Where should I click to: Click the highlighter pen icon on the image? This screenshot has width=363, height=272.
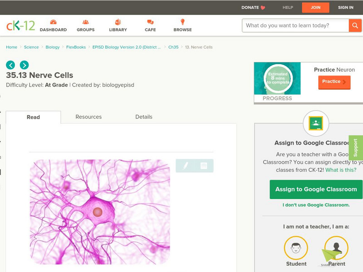(x=186, y=166)
